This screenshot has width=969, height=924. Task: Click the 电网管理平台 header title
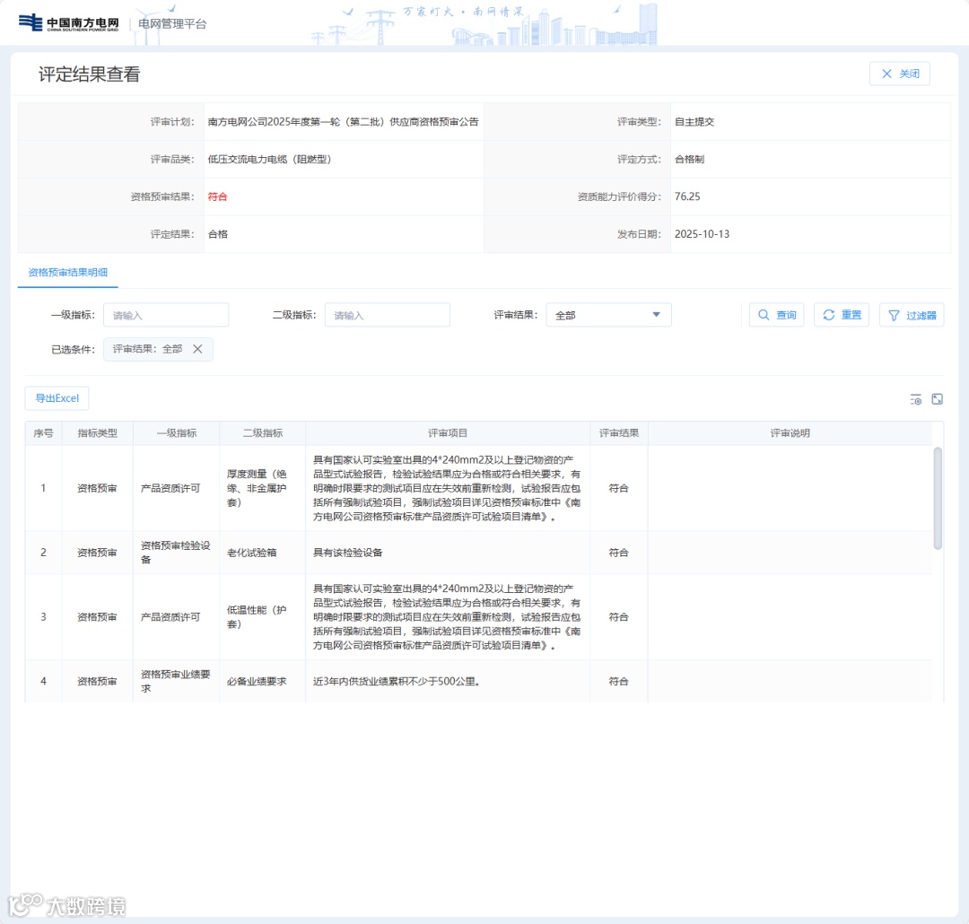coord(172,23)
